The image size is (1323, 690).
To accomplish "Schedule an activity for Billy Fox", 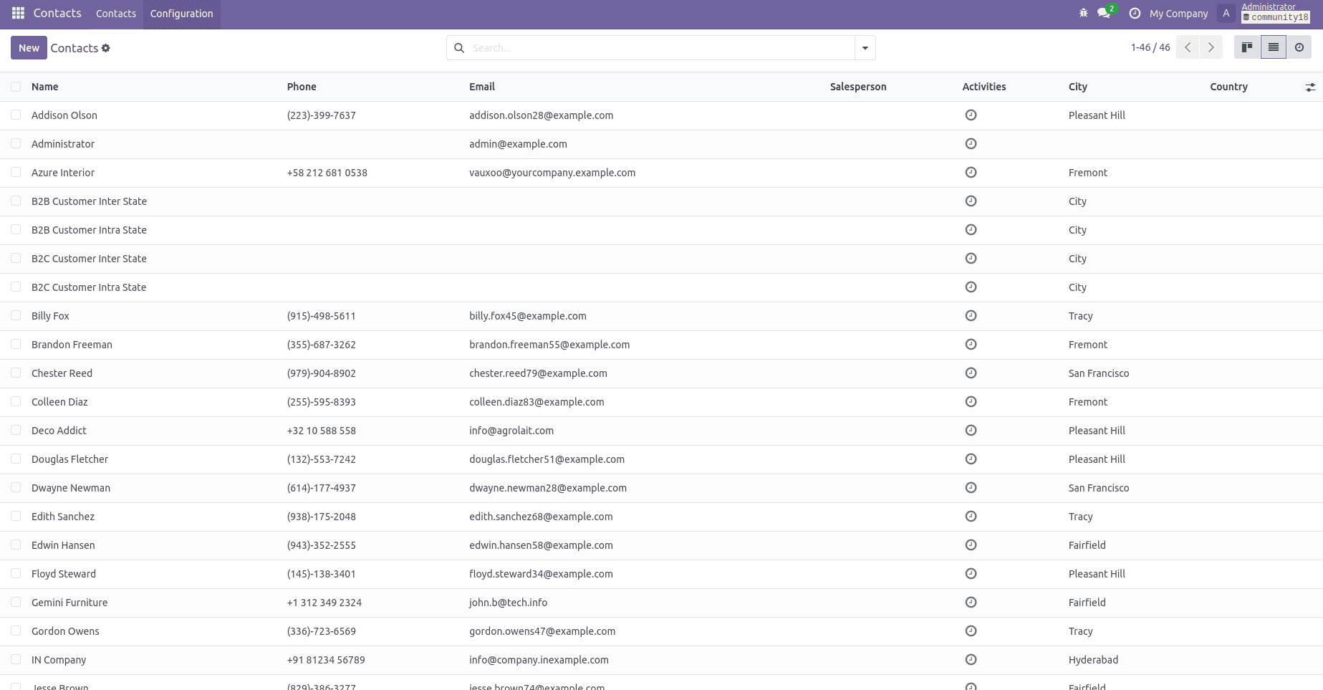I will coord(971,315).
